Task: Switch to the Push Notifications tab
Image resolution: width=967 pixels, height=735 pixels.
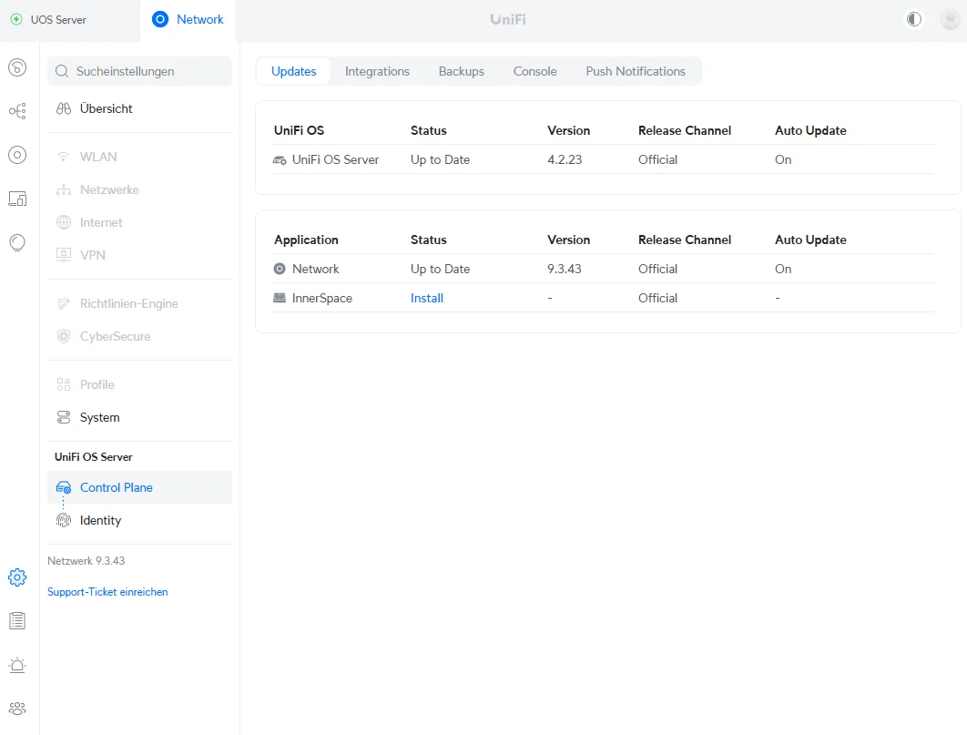Action: [x=636, y=72]
